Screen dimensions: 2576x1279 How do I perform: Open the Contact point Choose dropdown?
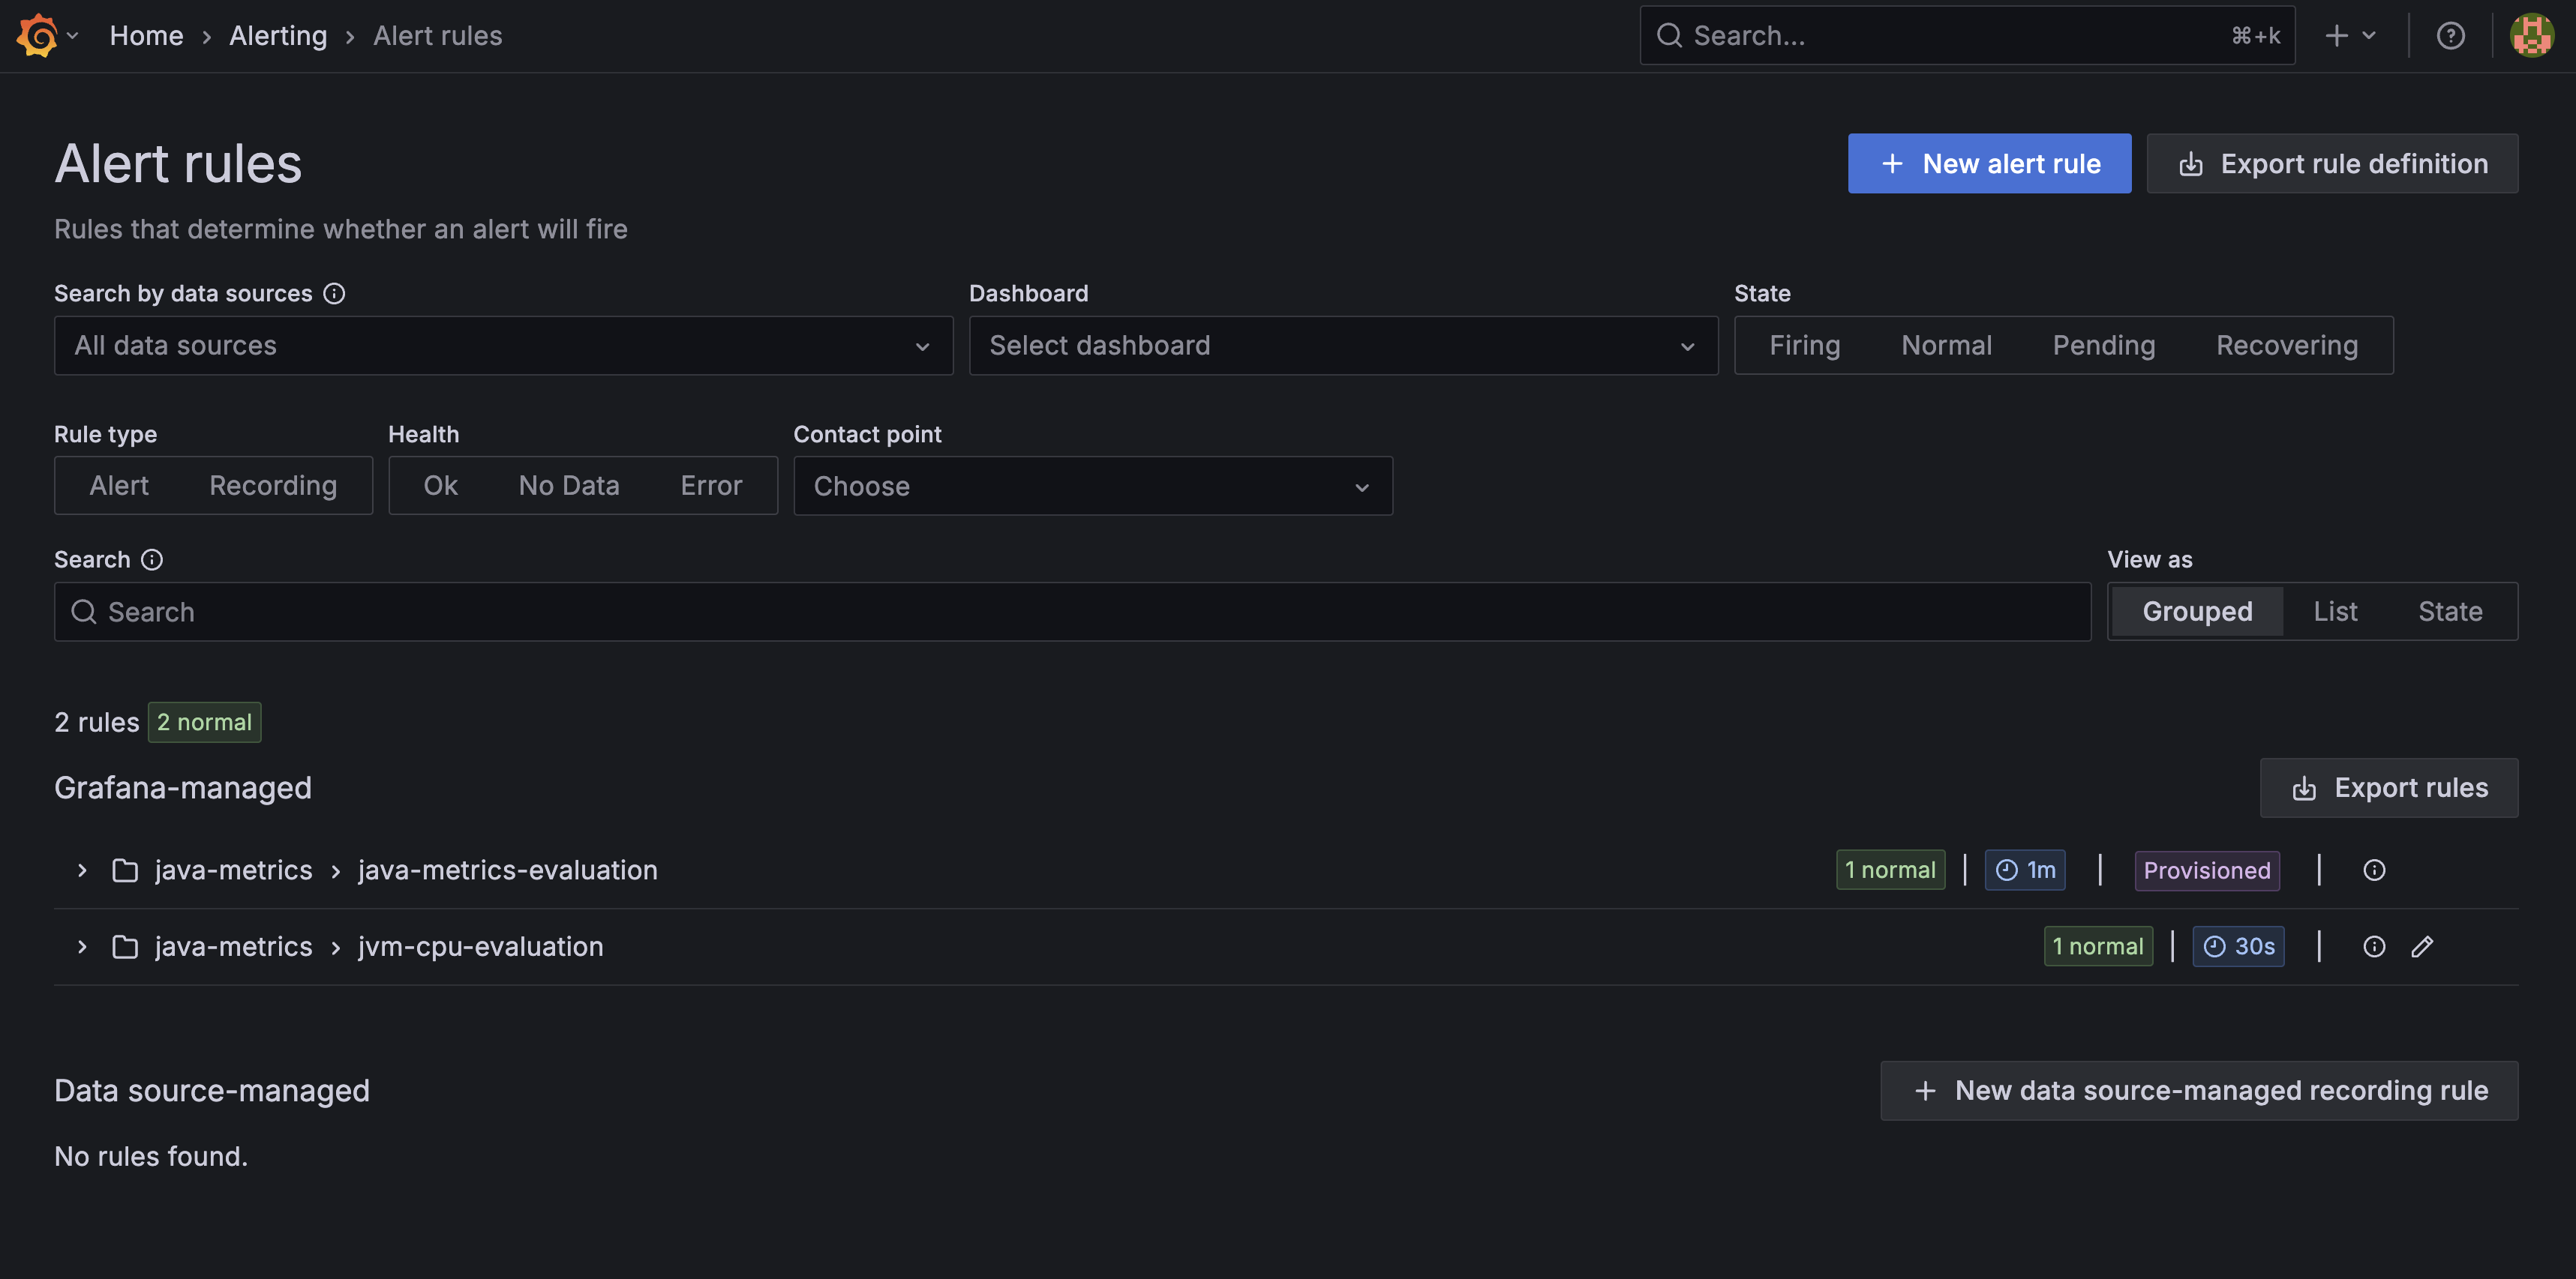click(1093, 486)
